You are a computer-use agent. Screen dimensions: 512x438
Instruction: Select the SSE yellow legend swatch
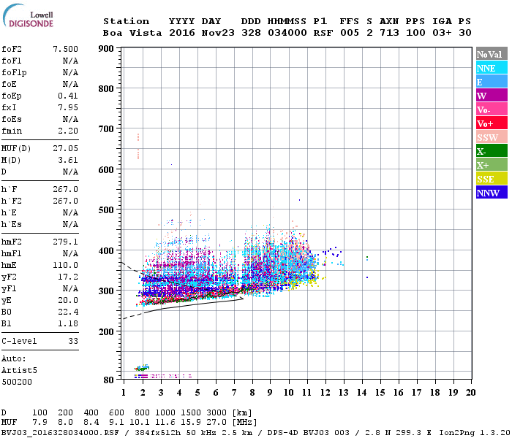492,179
